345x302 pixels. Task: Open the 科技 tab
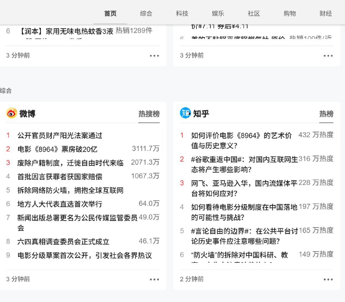click(x=182, y=13)
